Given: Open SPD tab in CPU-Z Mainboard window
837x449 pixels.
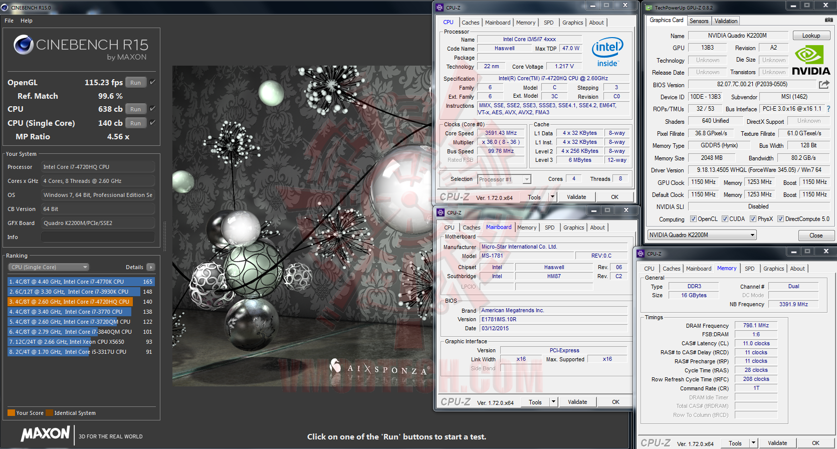Looking at the screenshot, I should [550, 228].
